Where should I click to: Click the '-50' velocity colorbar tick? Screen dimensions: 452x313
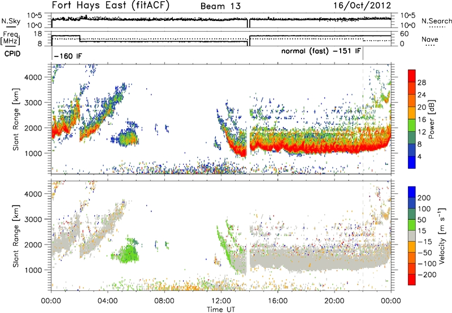point(425,253)
